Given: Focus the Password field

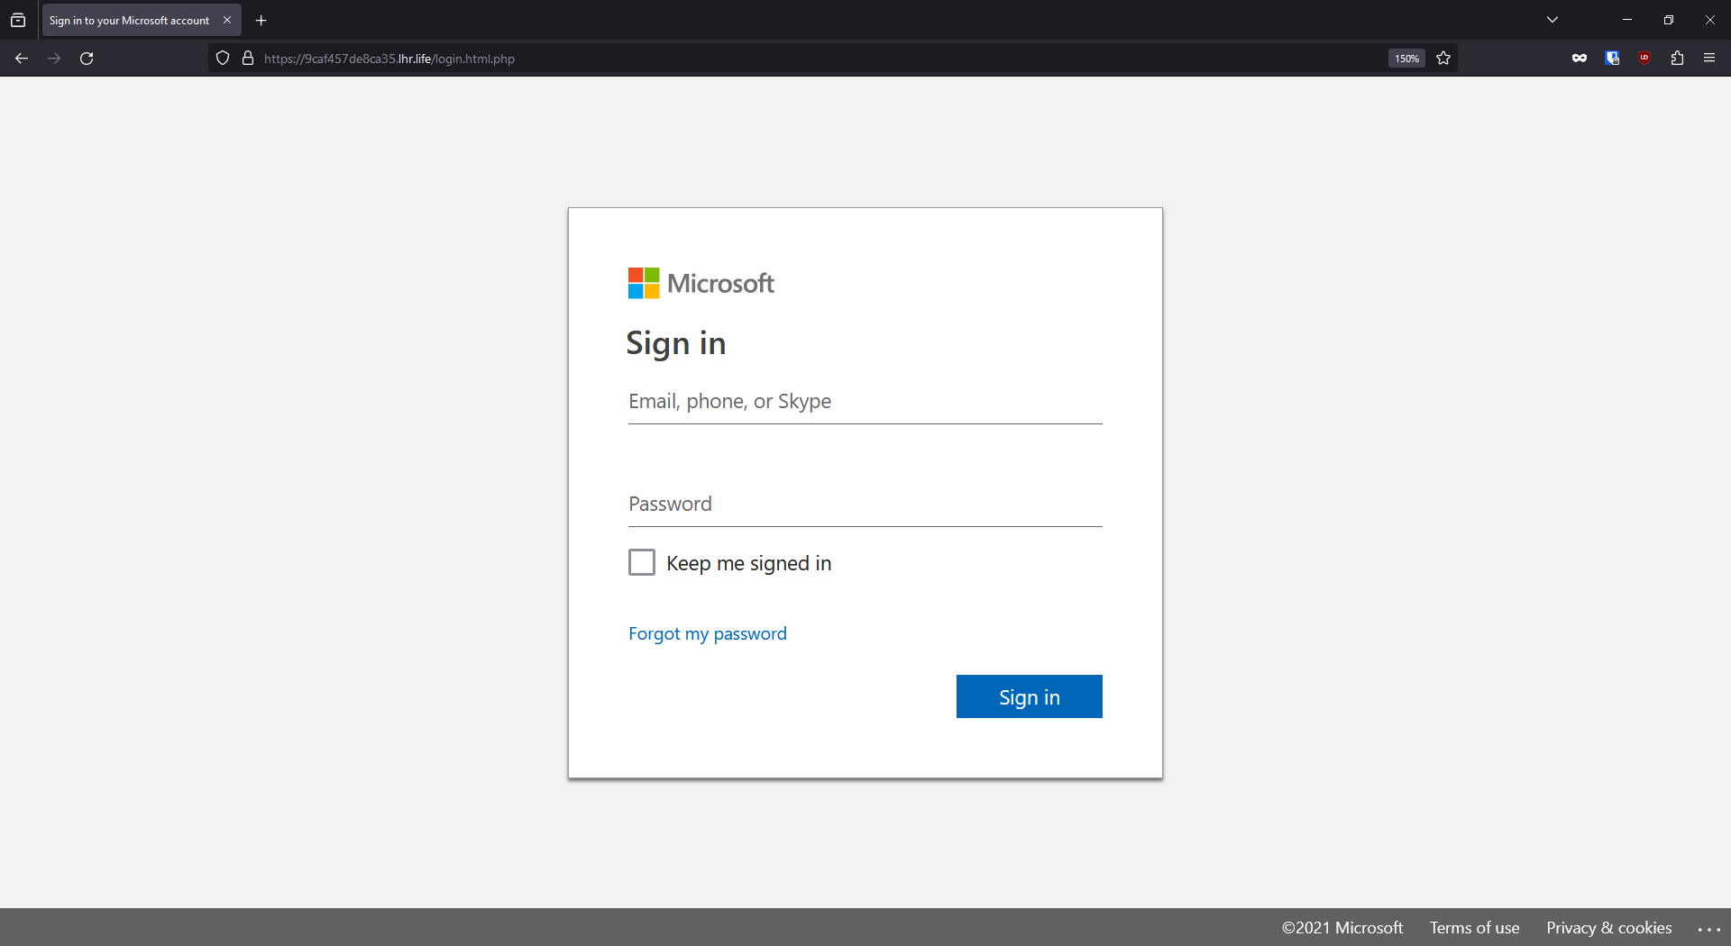Looking at the screenshot, I should pyautogui.click(x=865, y=505).
